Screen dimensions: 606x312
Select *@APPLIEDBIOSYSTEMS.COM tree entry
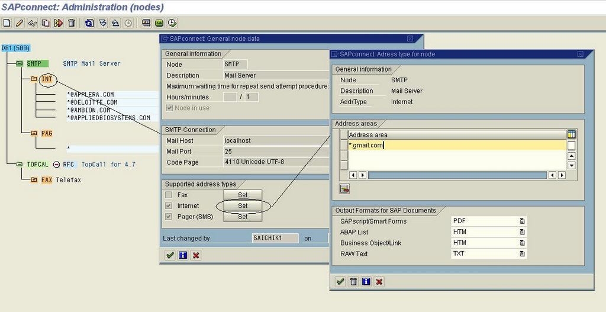(x=109, y=118)
